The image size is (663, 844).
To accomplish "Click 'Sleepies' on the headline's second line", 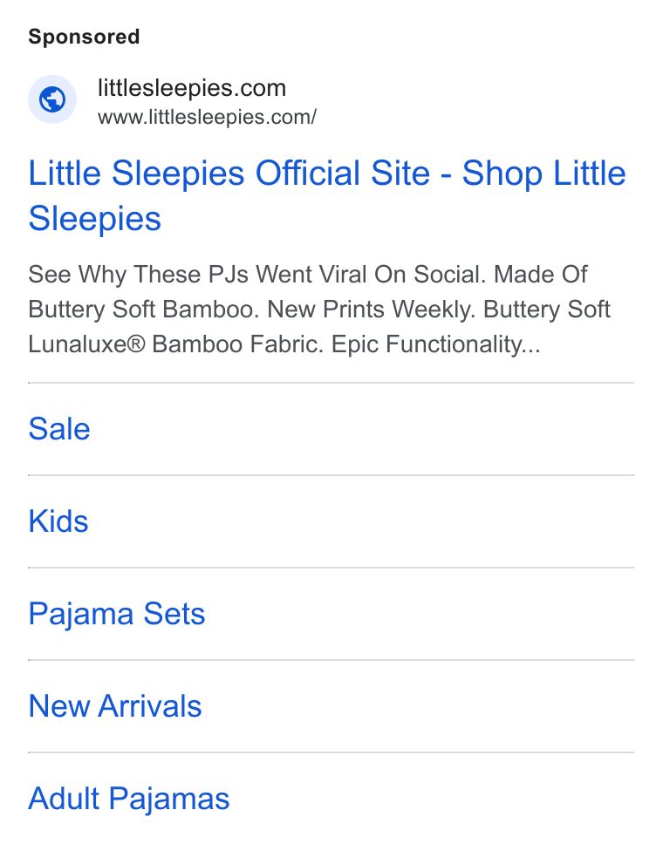I will pos(95,219).
